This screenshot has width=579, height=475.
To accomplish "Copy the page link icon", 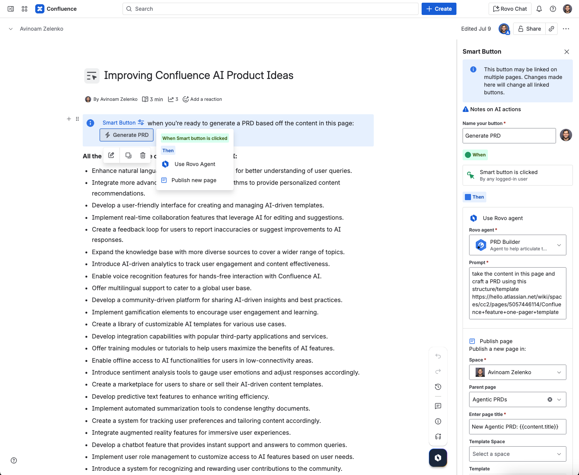I will (551, 29).
